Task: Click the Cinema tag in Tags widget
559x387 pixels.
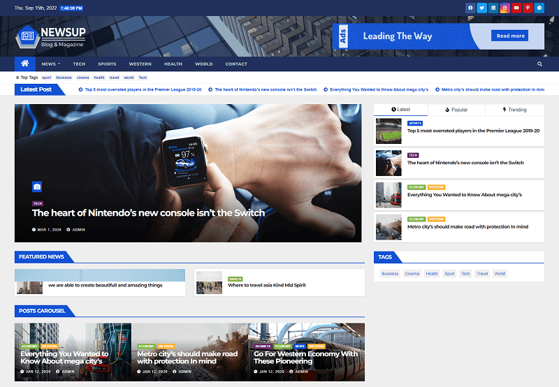Action: 412,274
